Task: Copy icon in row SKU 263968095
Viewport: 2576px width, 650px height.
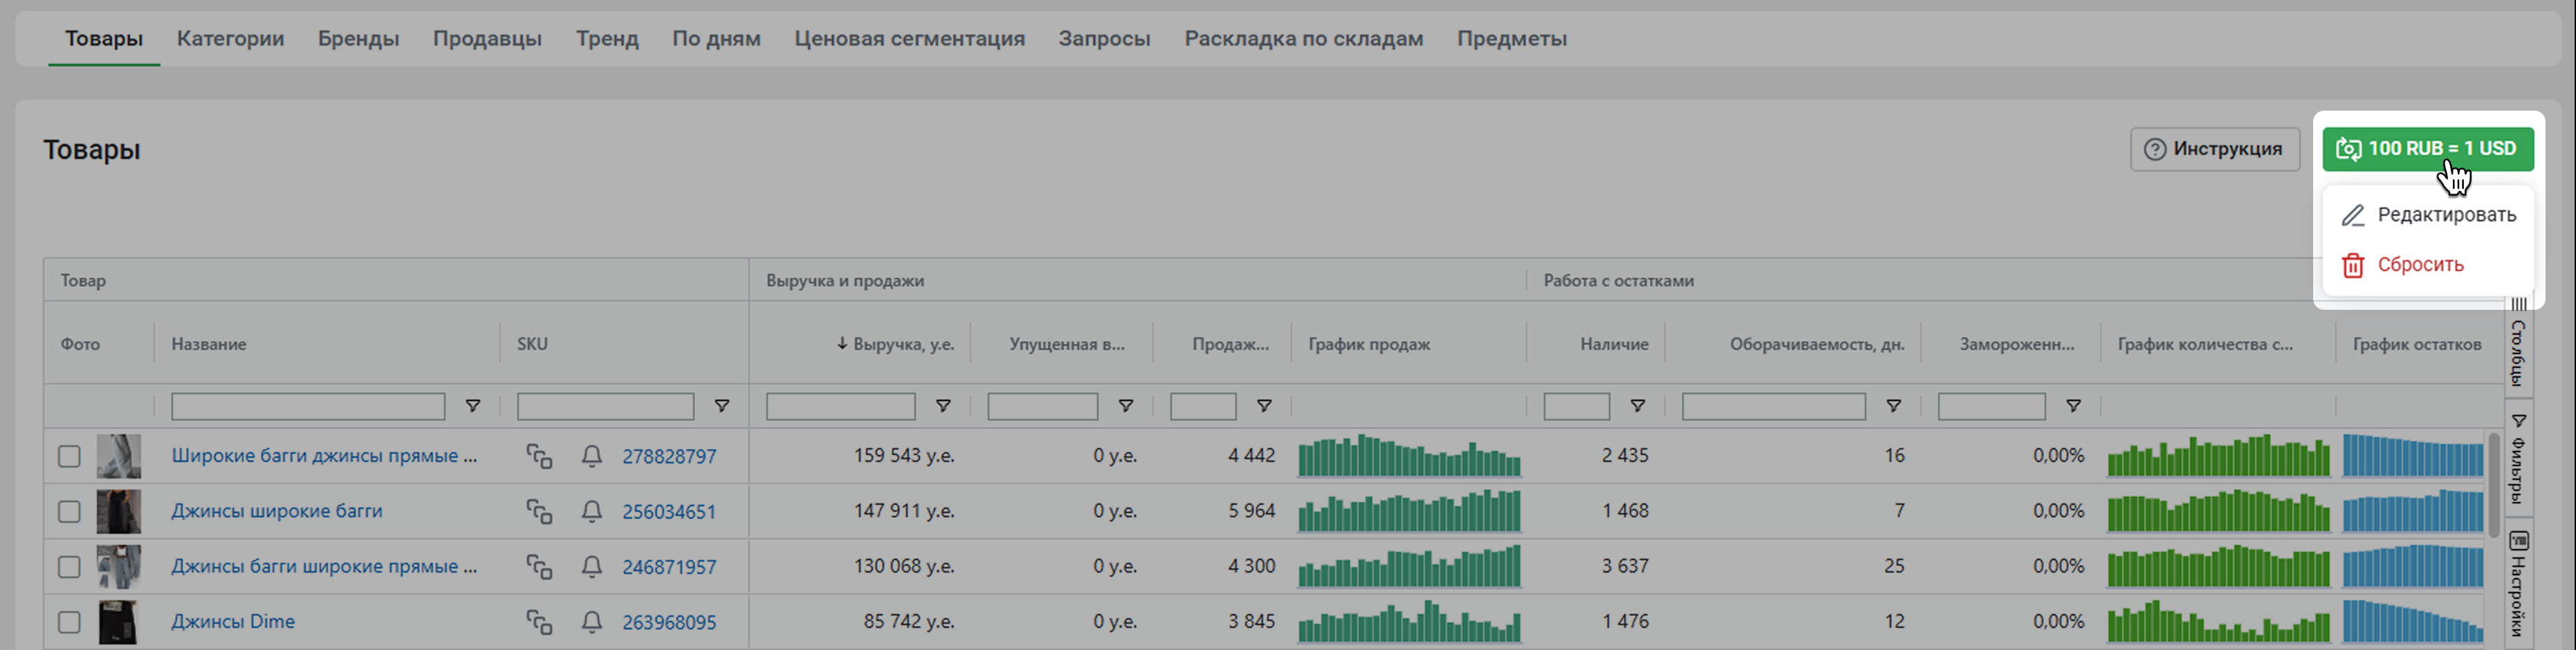Action: [539, 622]
